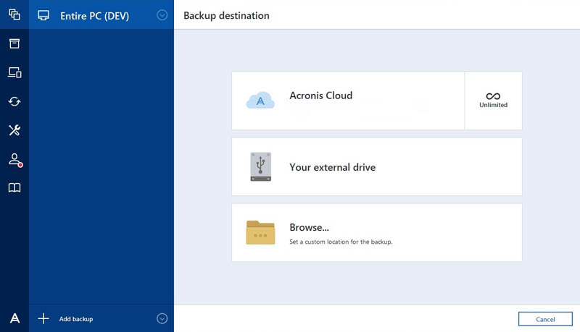Image resolution: width=580 pixels, height=332 pixels.
Task: Click the Acronis logo at the bottom of the sidebar
Action: point(14,318)
